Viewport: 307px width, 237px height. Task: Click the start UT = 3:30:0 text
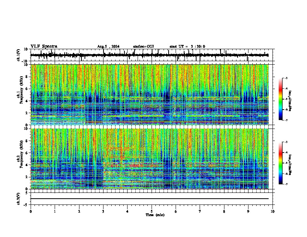pyautogui.click(x=187, y=46)
